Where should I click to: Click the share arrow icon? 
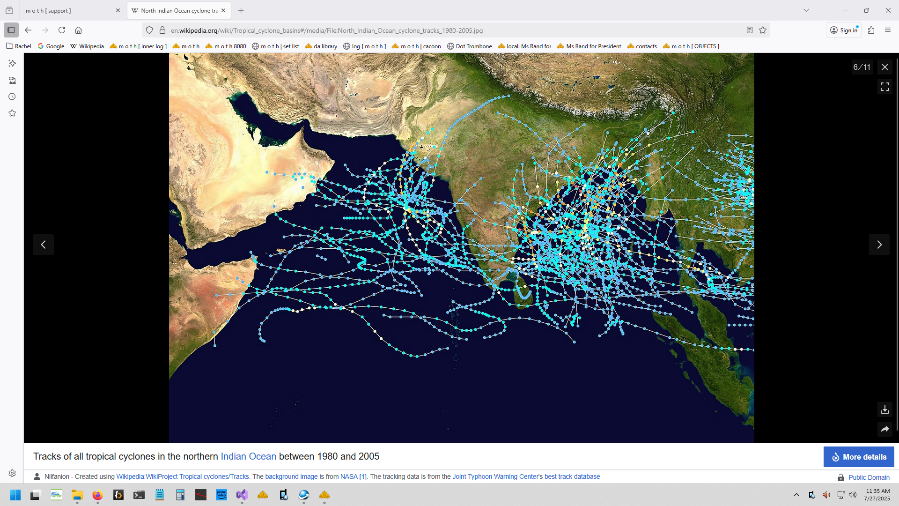pyautogui.click(x=884, y=429)
